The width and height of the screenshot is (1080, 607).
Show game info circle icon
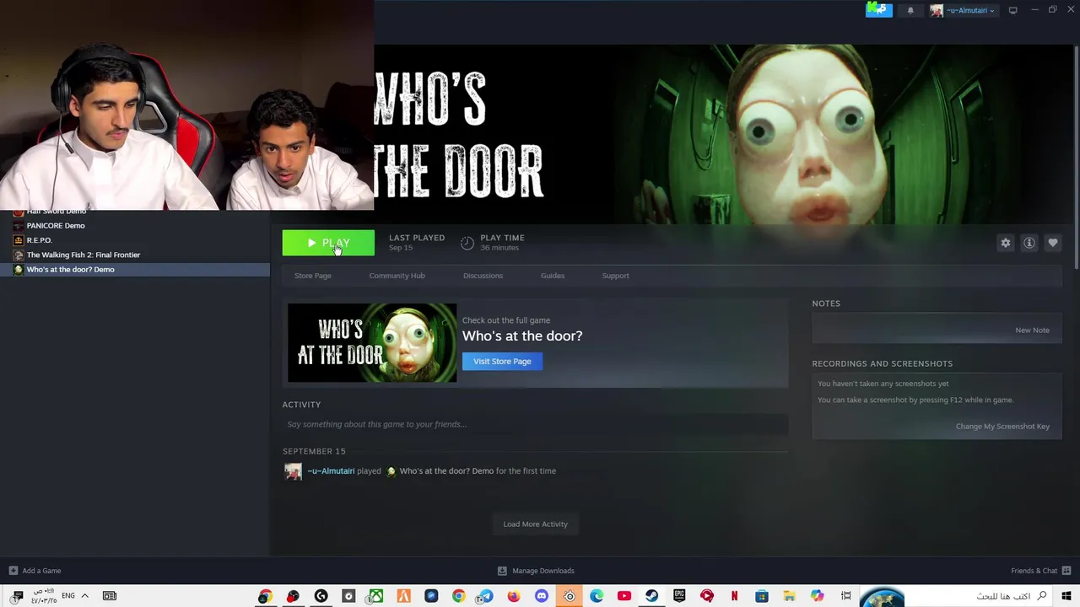click(x=1029, y=243)
